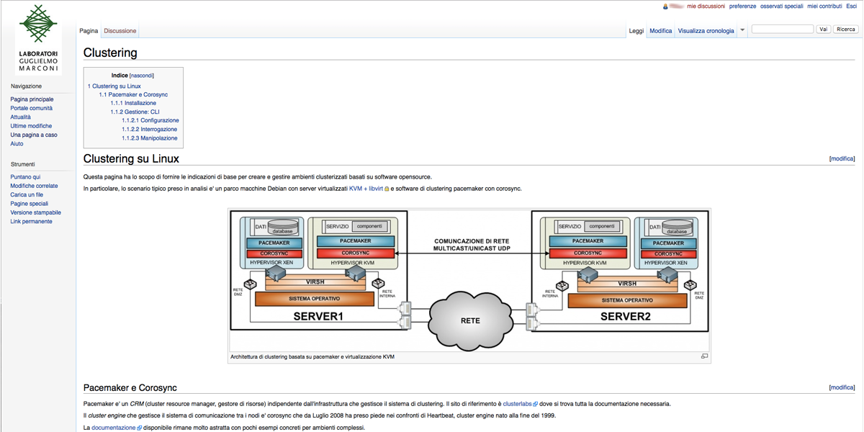864x432 pixels.
Task: Open Puntano qui tool link
Action: (x=25, y=177)
